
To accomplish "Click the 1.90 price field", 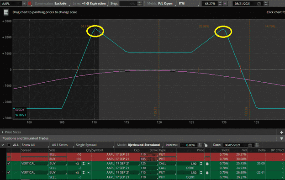I will click(x=188, y=164).
